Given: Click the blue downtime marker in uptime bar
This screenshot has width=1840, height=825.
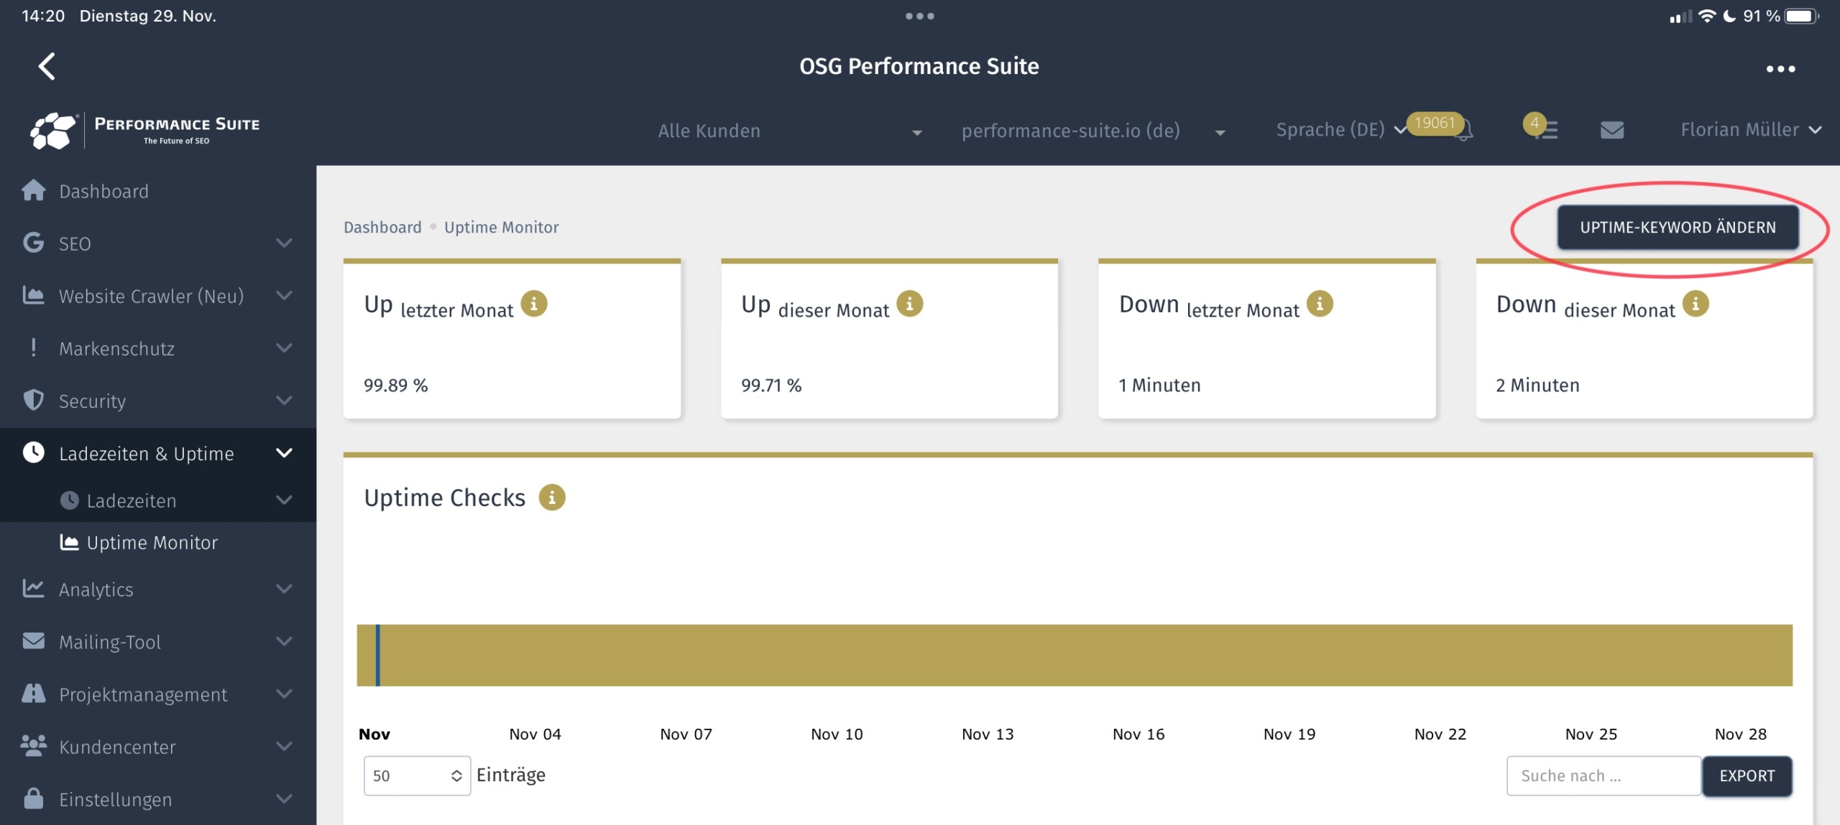Looking at the screenshot, I should point(377,655).
